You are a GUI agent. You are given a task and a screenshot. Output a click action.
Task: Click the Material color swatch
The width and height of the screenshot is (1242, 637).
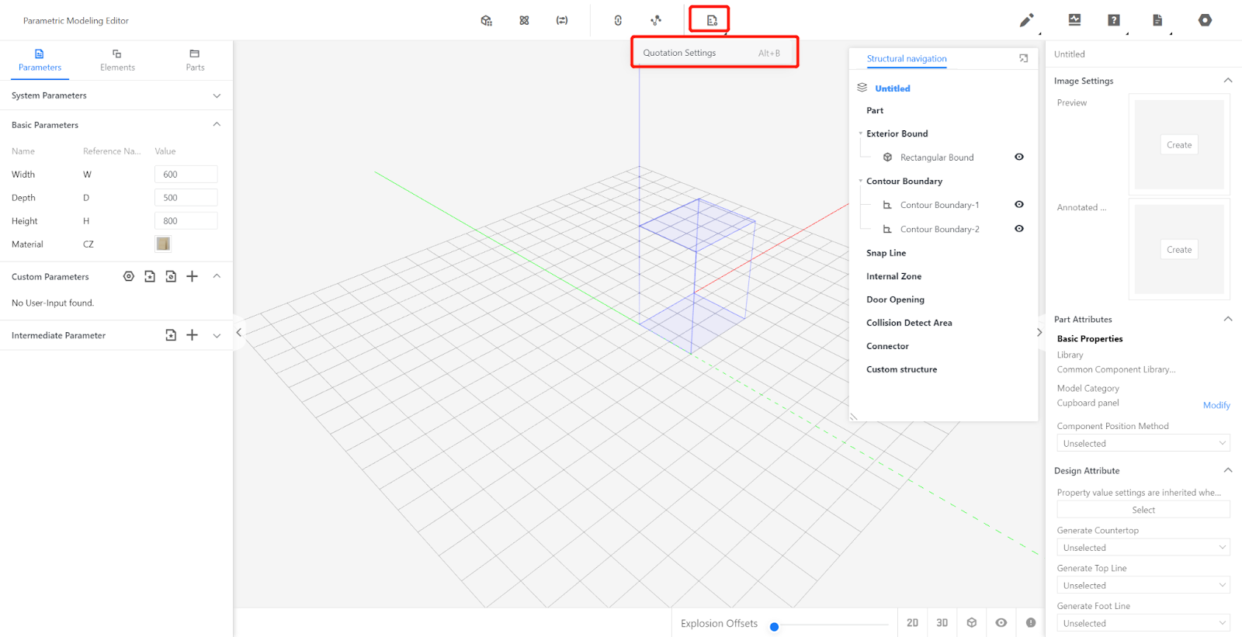(x=163, y=244)
